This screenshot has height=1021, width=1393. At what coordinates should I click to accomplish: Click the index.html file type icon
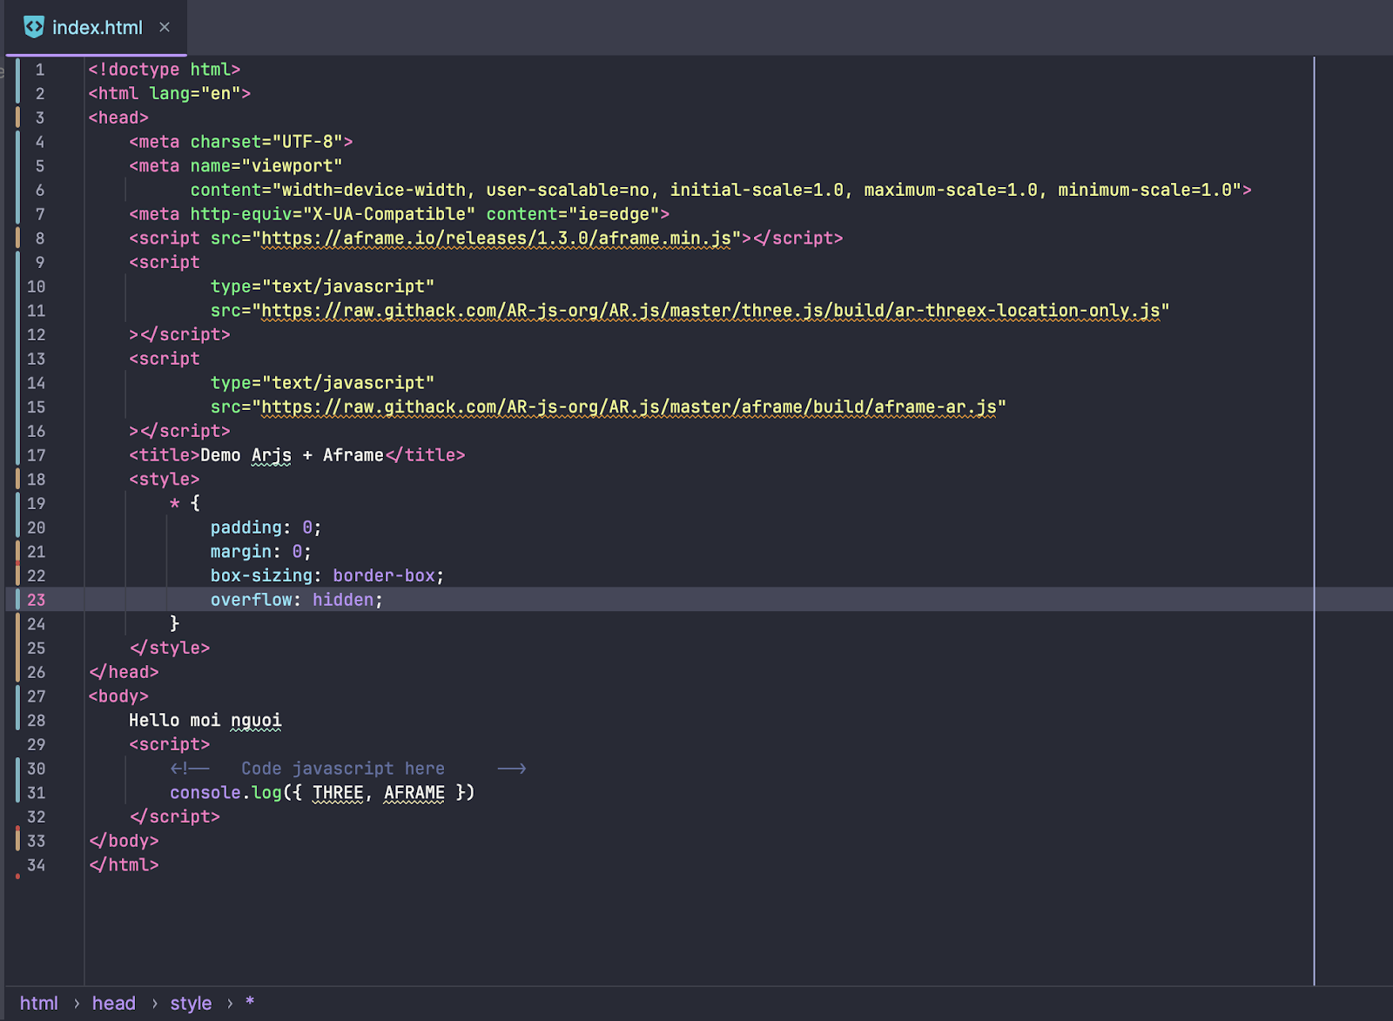34,27
